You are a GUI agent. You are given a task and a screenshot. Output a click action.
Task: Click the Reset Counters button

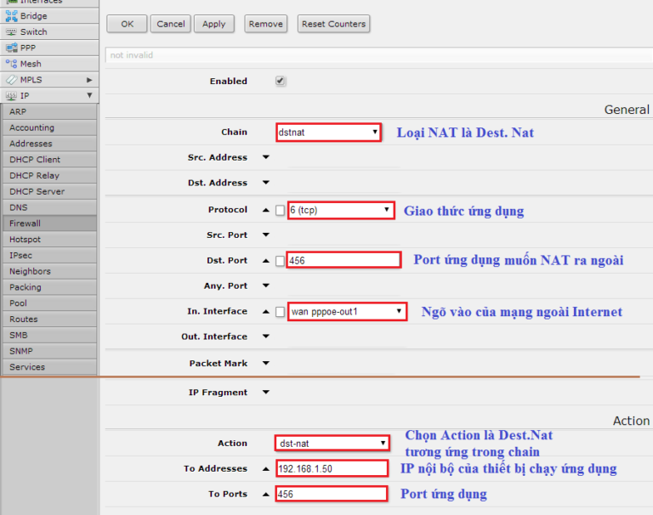click(333, 24)
